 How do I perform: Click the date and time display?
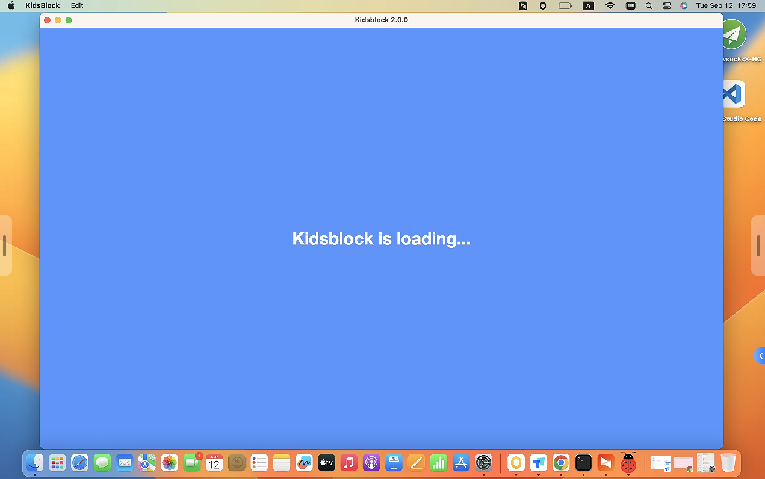(726, 5)
